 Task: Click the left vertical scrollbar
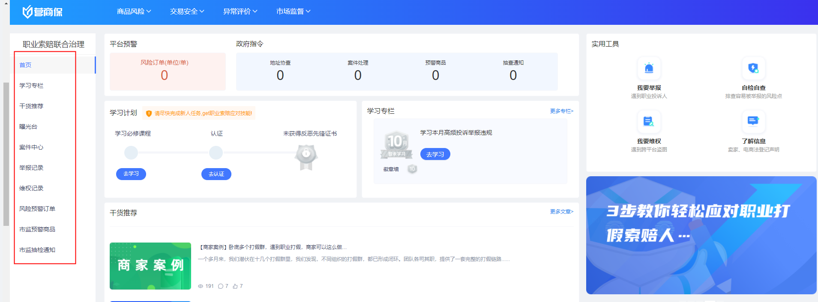click(6, 154)
